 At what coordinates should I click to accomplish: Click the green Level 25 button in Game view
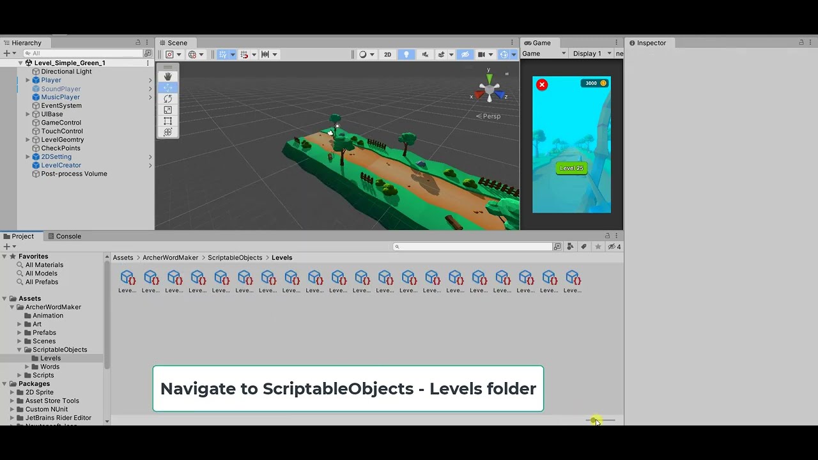coord(571,168)
